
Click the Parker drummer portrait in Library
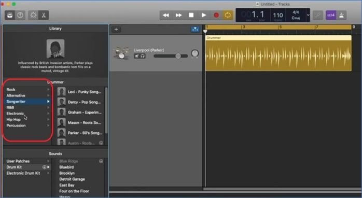click(55, 49)
